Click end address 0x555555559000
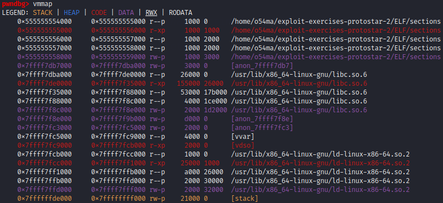 coord(118,57)
